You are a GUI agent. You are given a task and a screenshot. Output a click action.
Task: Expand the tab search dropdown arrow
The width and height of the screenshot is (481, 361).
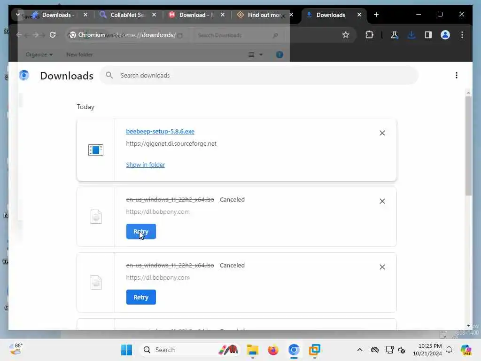click(x=17, y=15)
